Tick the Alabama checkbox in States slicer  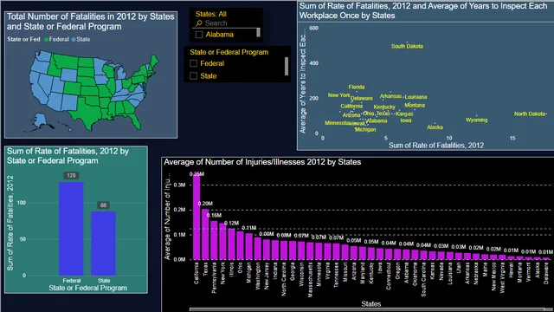point(199,35)
